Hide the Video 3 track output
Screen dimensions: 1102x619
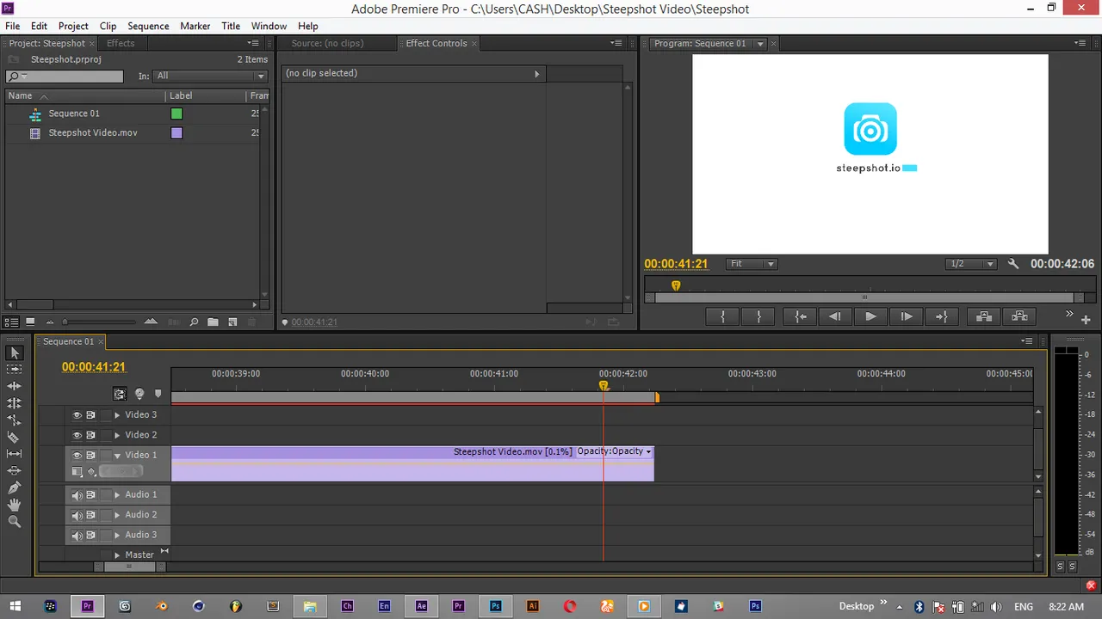[x=77, y=414]
